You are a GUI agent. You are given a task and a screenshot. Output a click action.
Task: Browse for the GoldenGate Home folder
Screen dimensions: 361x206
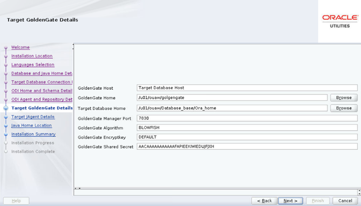point(344,97)
